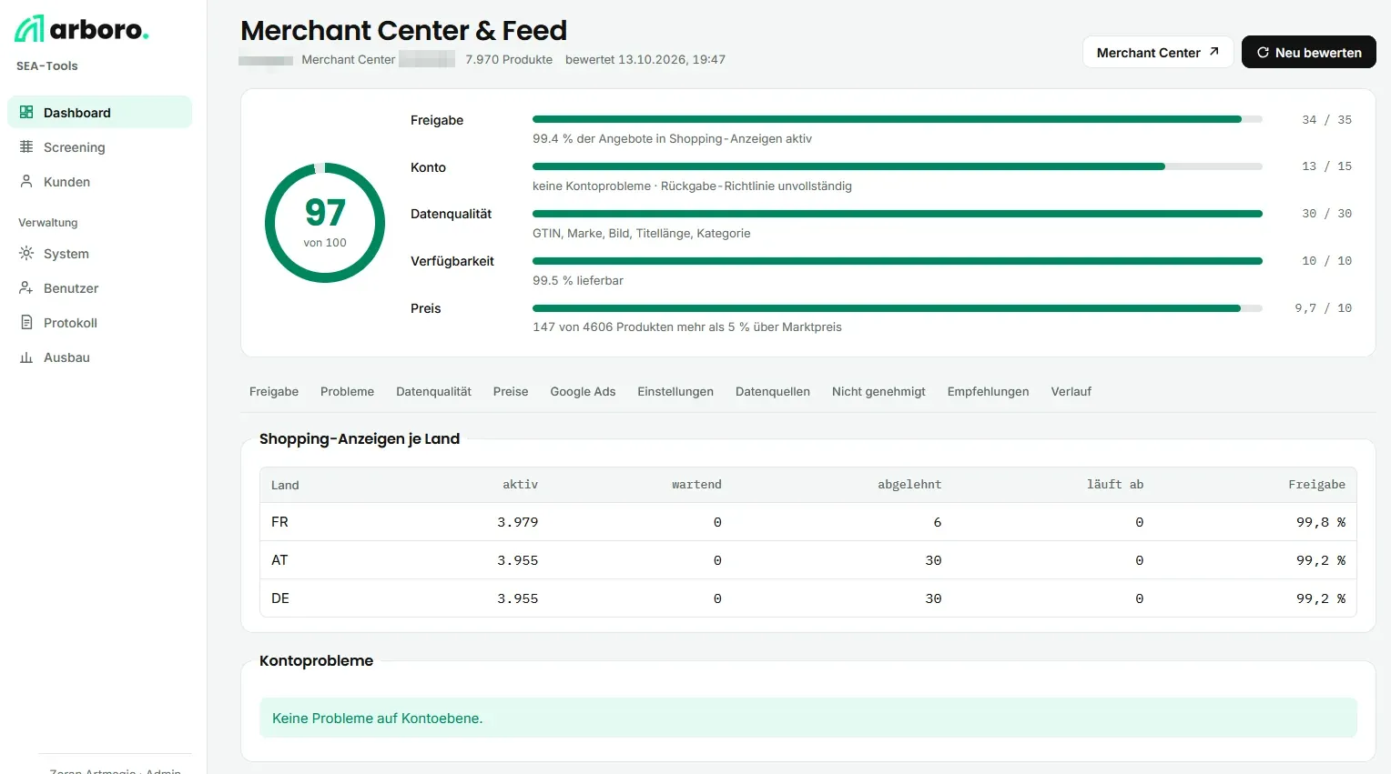Switch to the Datenquellen tab
The height and width of the screenshot is (774, 1391).
point(773,392)
